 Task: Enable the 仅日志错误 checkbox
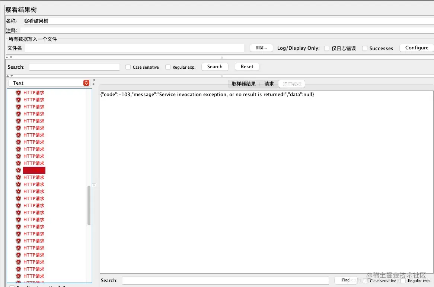tap(327, 48)
